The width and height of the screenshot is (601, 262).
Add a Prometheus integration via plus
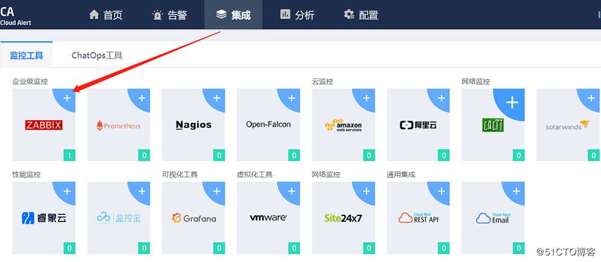[x=142, y=98]
